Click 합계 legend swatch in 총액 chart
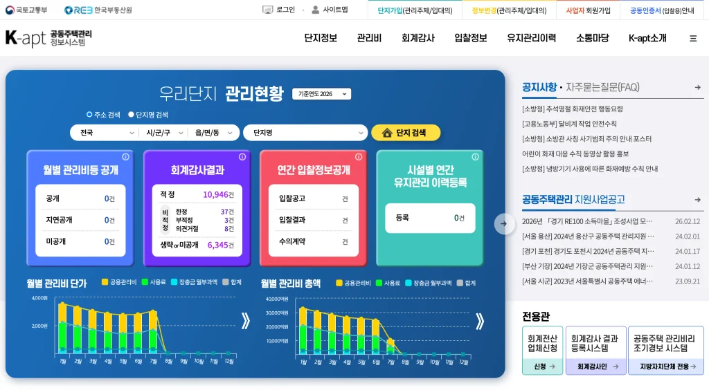 point(460,283)
